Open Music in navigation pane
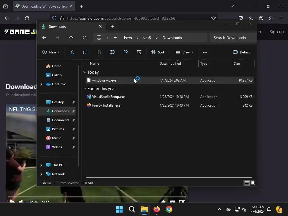288x216 pixels. (x=56, y=138)
